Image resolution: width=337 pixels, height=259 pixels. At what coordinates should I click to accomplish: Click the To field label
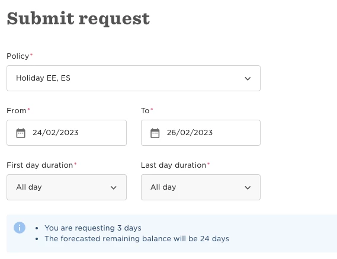[145, 111]
